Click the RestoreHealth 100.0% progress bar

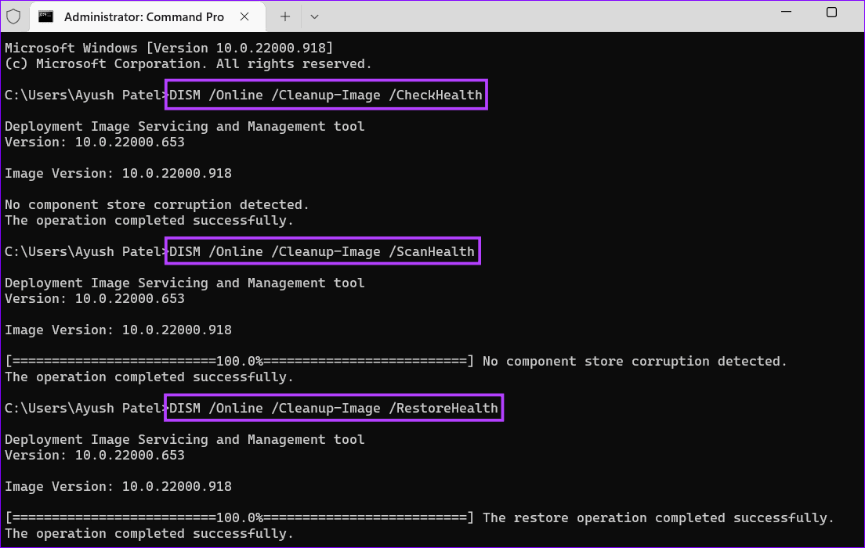239,517
